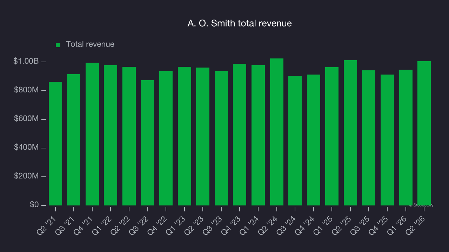Select the green bar above Q1 '24
This screenshot has height=252, width=449.
click(258, 135)
